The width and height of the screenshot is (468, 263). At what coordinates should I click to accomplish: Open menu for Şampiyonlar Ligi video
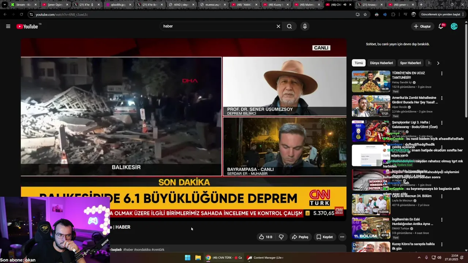click(442, 123)
